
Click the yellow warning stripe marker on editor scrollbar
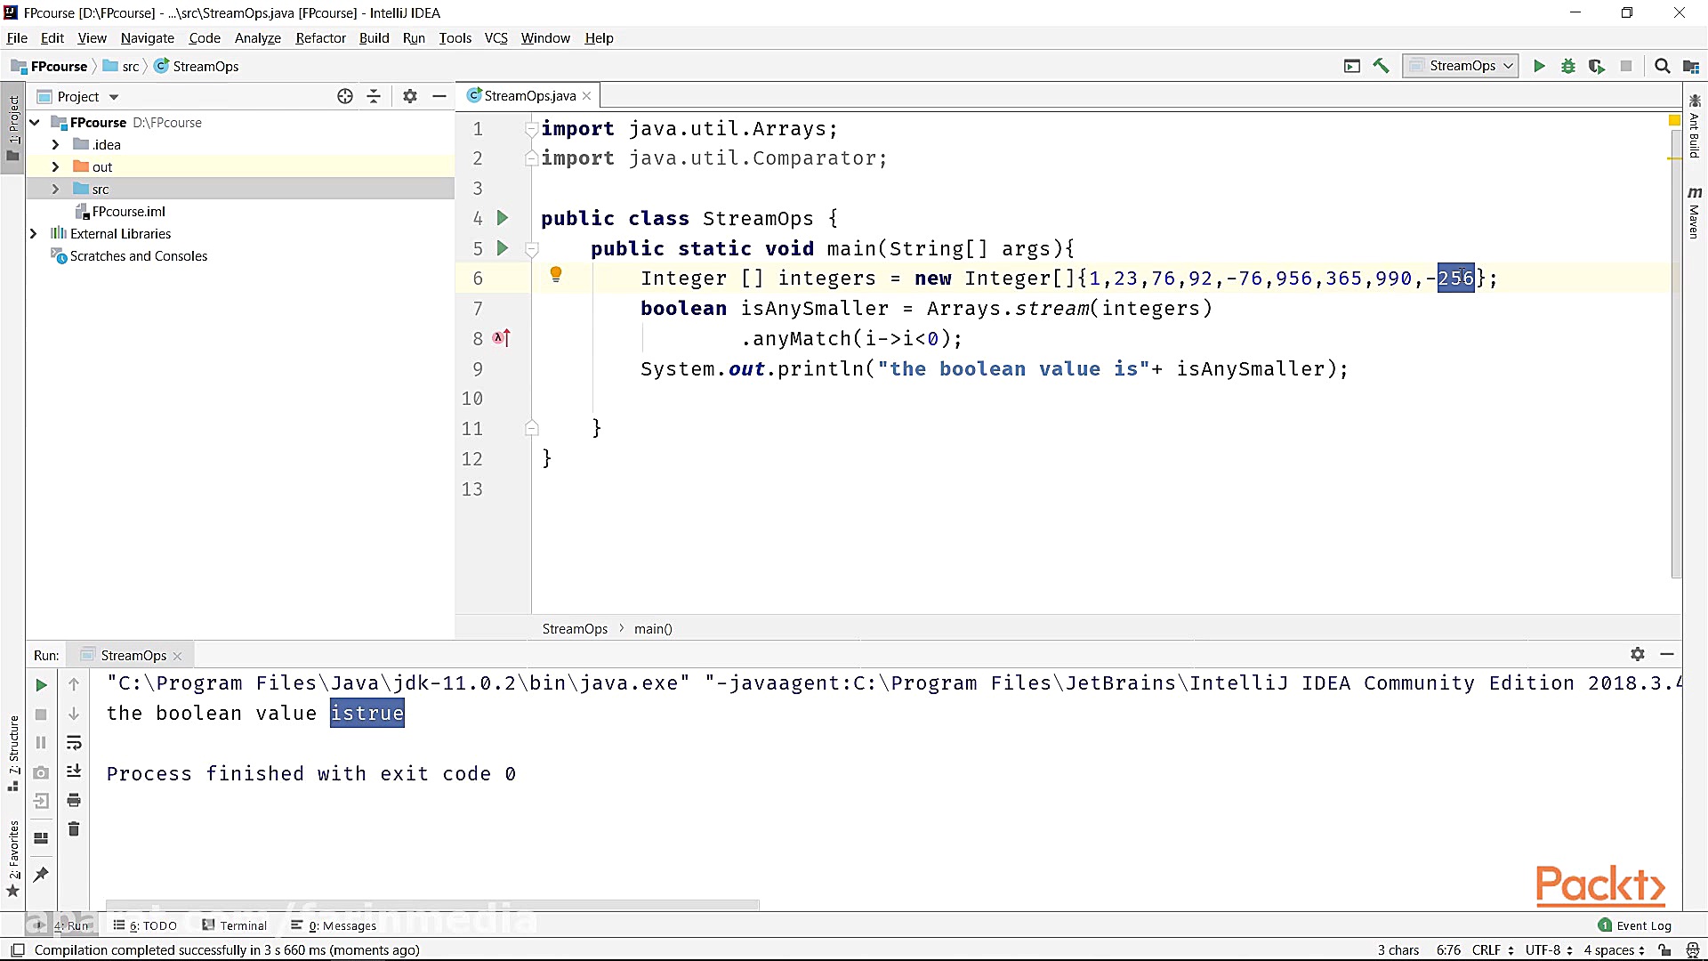click(x=1673, y=158)
